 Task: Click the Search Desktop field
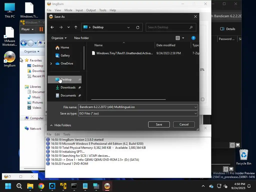[x=171, y=27]
